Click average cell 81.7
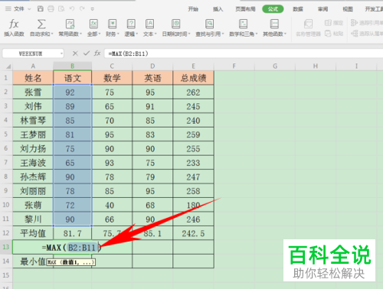This screenshot has height=289, width=383. tap(73, 233)
